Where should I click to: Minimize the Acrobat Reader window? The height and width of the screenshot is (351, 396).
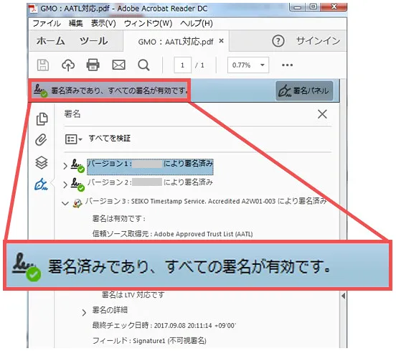298,7
